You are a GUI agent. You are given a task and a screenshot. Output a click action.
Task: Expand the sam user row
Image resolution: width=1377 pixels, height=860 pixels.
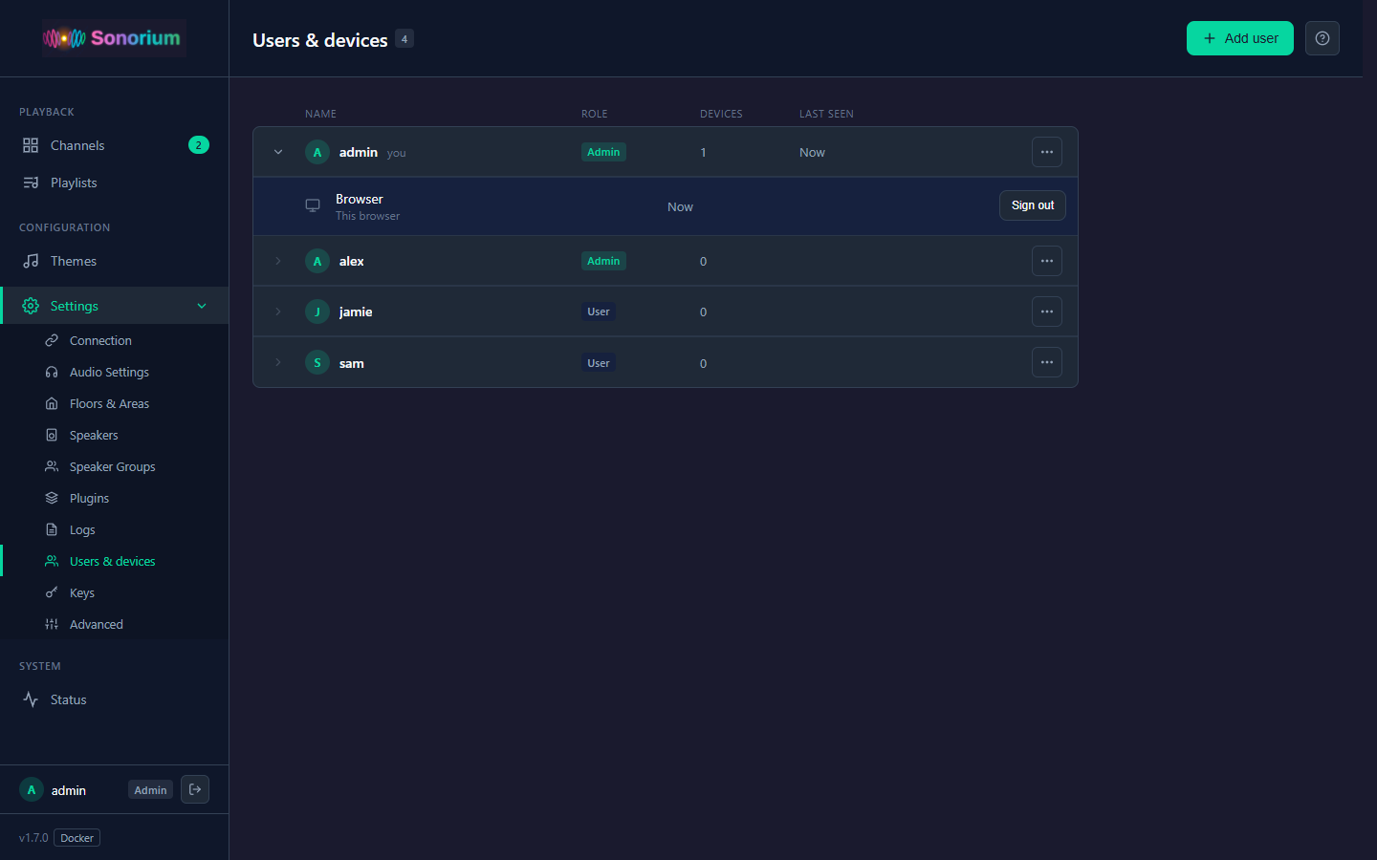(278, 362)
